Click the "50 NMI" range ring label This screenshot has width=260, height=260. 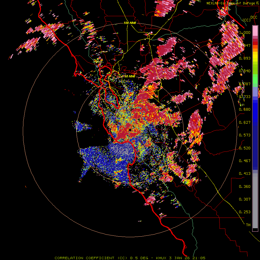point(130,76)
